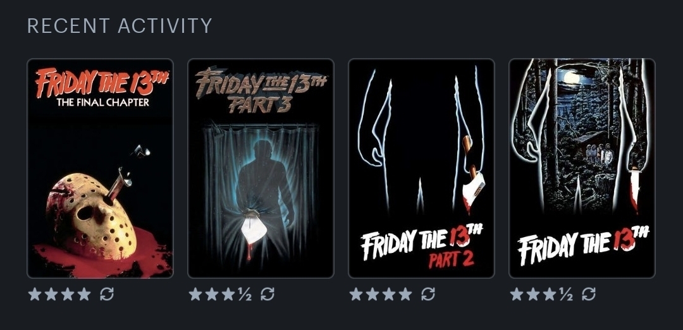Click first star under Part 3 poster

195,295
